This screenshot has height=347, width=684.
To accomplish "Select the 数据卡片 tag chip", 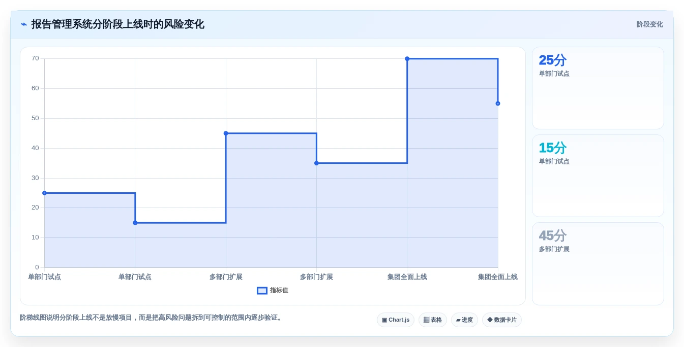I will pyautogui.click(x=502, y=320).
